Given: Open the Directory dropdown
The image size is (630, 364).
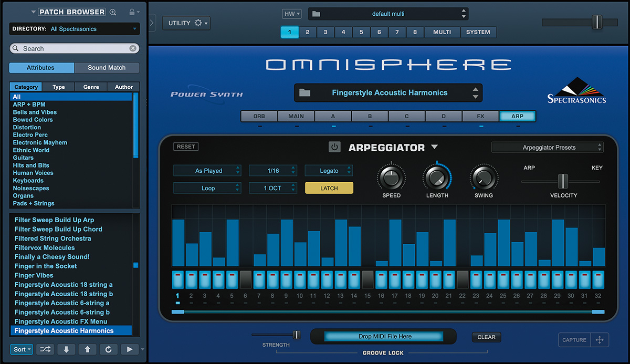Looking at the screenshot, I should pyautogui.click(x=74, y=29).
